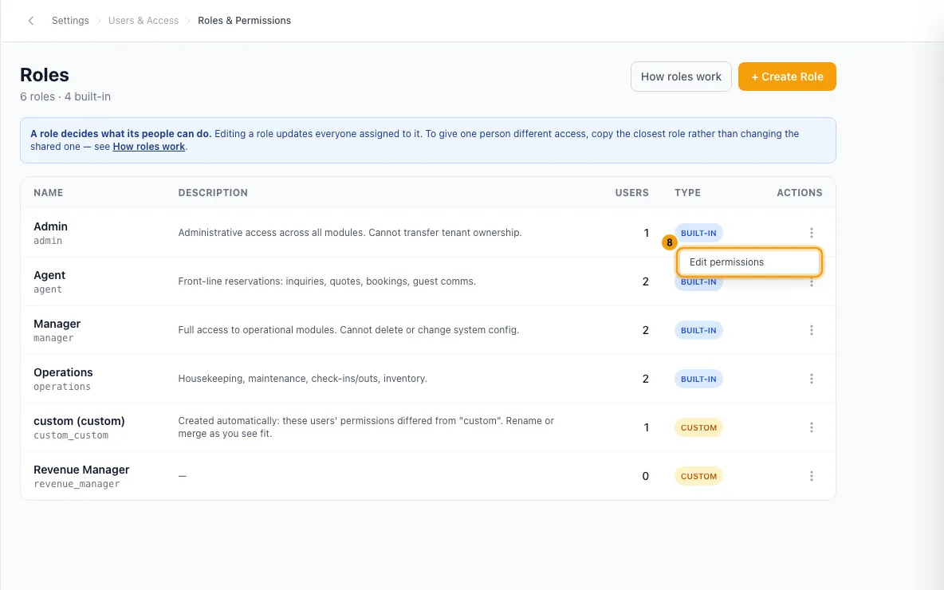The image size is (944, 590).
Task: Click the Admin role name
Action: [x=50, y=227]
